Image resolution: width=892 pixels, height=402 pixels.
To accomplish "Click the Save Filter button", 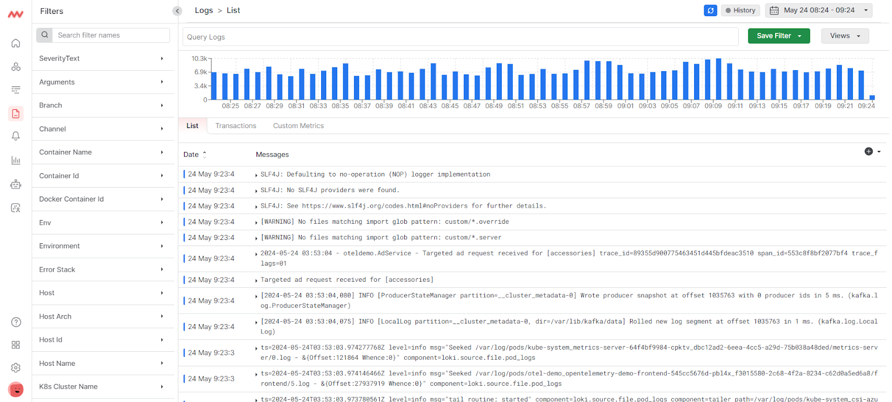I will click(x=779, y=36).
